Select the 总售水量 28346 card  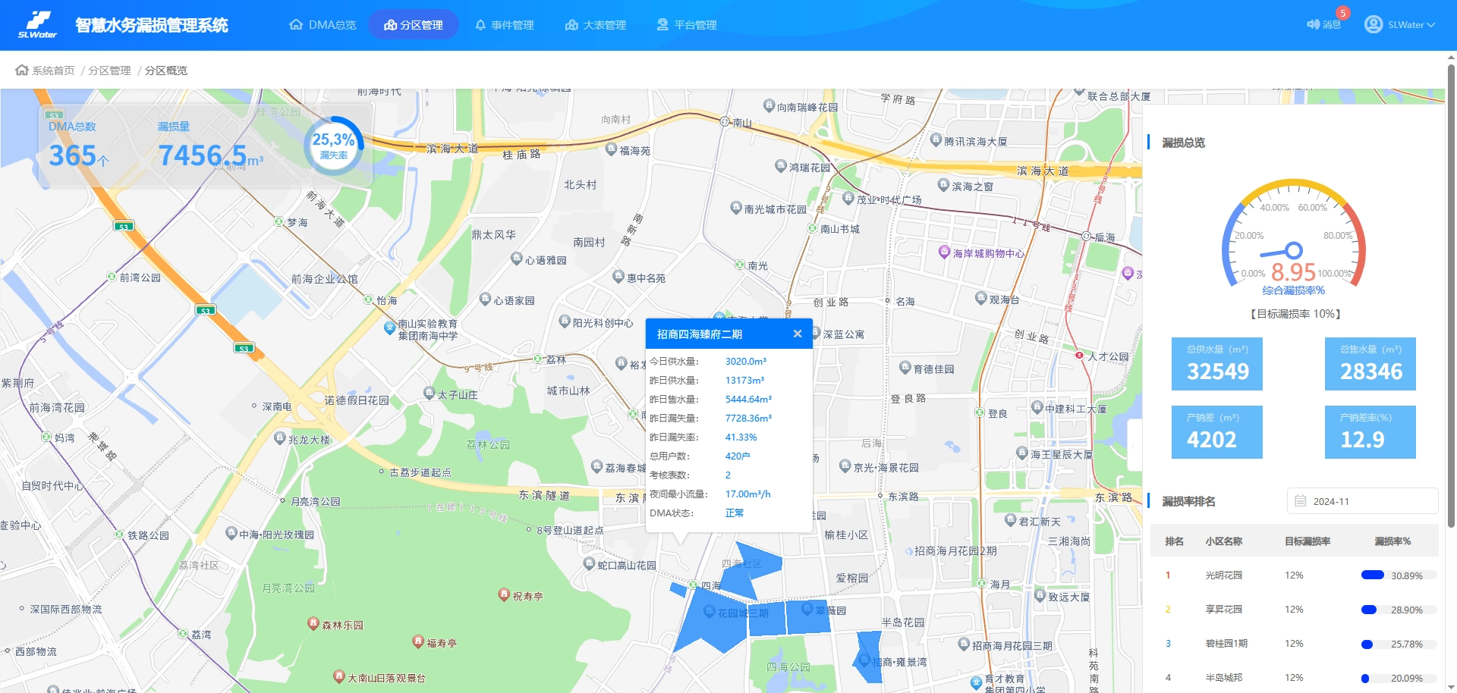pos(1370,364)
